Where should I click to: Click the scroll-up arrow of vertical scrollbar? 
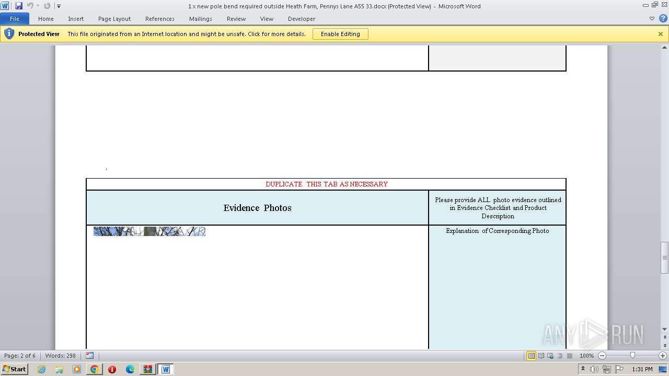[664, 49]
